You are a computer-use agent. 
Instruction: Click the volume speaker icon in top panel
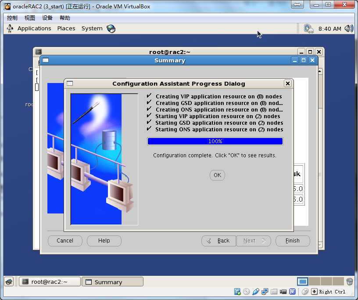pos(349,29)
